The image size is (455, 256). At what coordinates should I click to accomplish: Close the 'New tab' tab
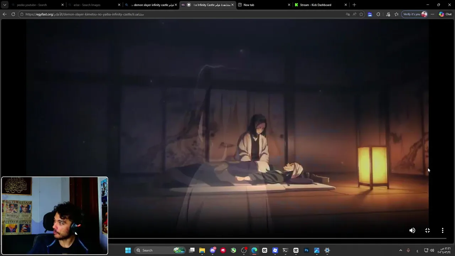(289, 5)
